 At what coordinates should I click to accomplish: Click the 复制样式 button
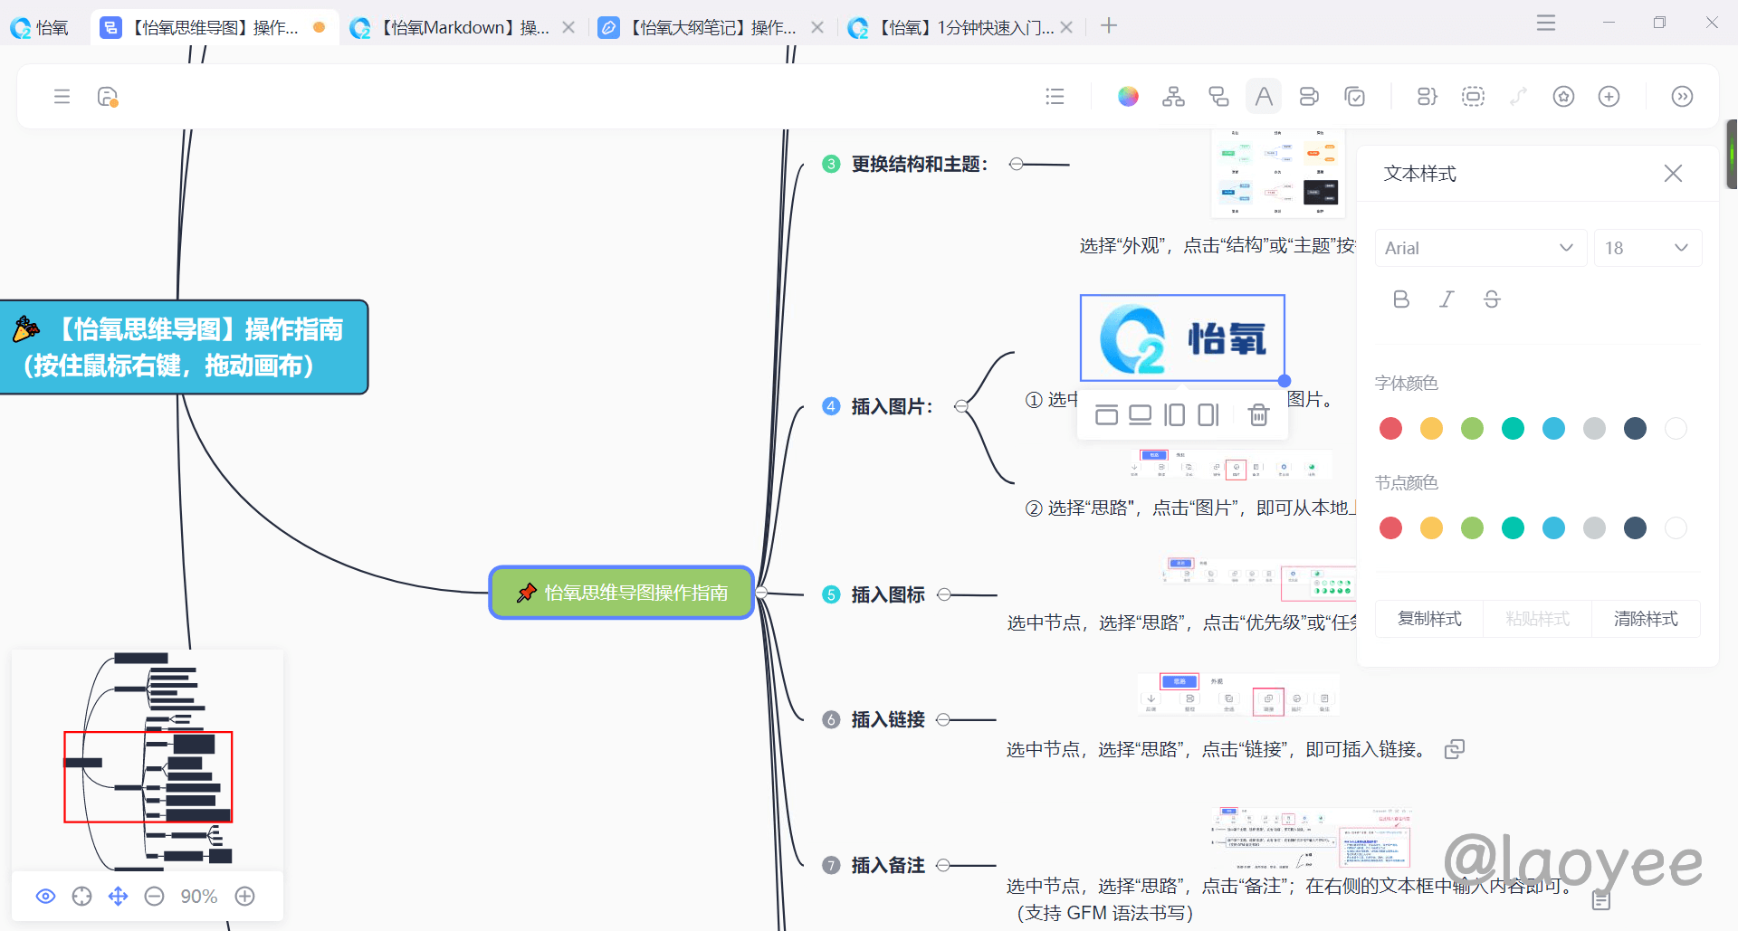(x=1429, y=619)
